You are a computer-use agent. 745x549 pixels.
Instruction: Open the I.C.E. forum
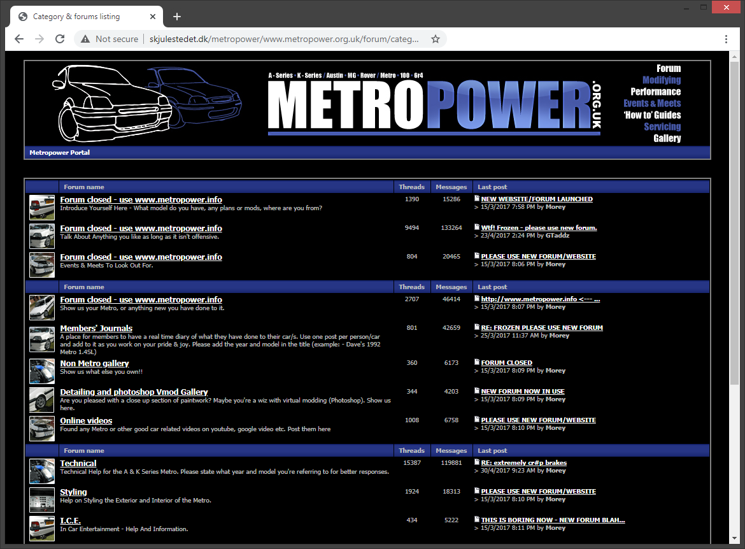pos(70,520)
